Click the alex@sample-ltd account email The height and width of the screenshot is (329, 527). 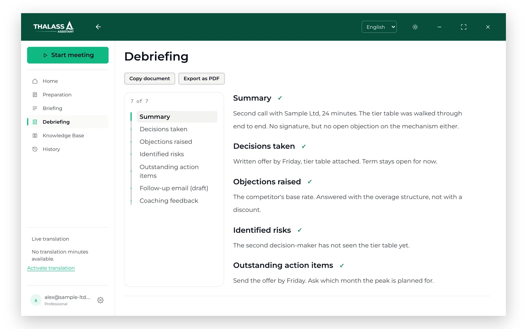pos(67,297)
